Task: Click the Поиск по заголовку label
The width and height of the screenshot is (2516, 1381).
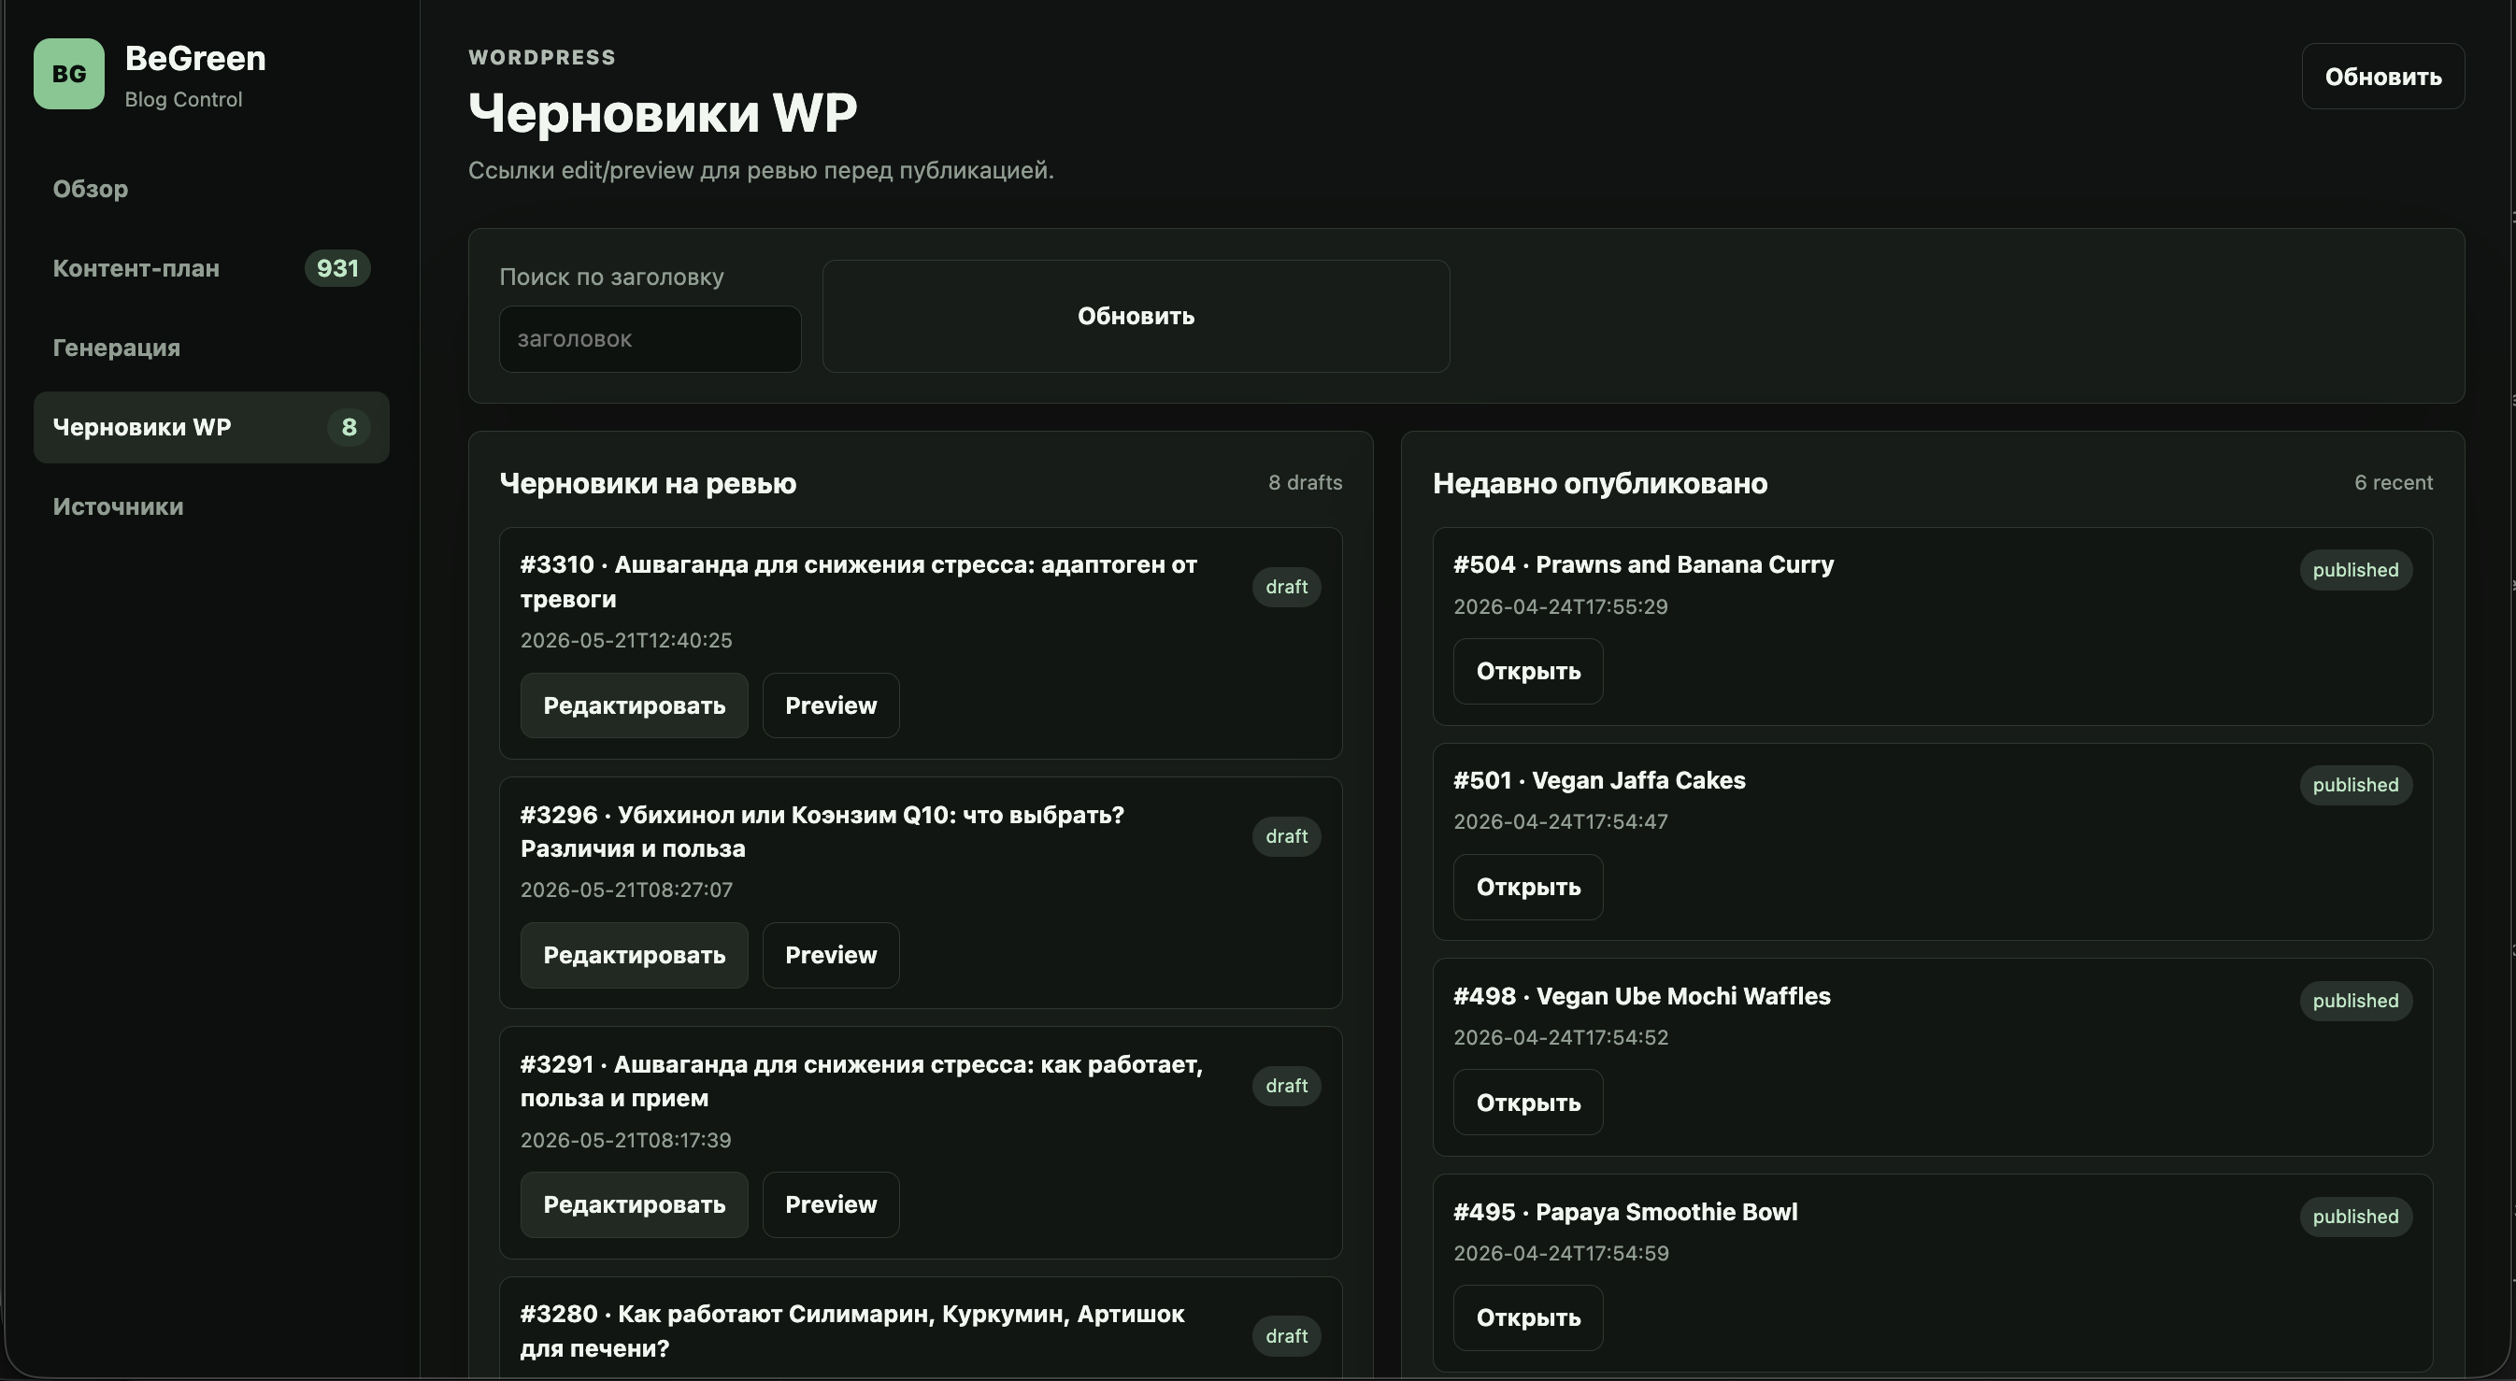Action: [611, 278]
